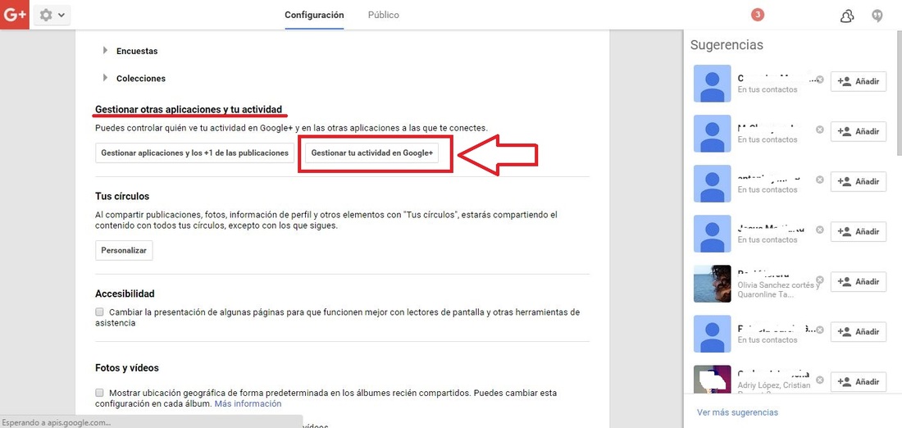Image resolution: width=902 pixels, height=428 pixels.
Task: Click status text Esperando a apis.google.com
Action: (x=57, y=422)
